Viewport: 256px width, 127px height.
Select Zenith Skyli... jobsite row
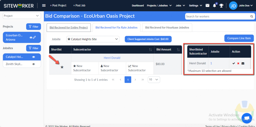click(22, 64)
